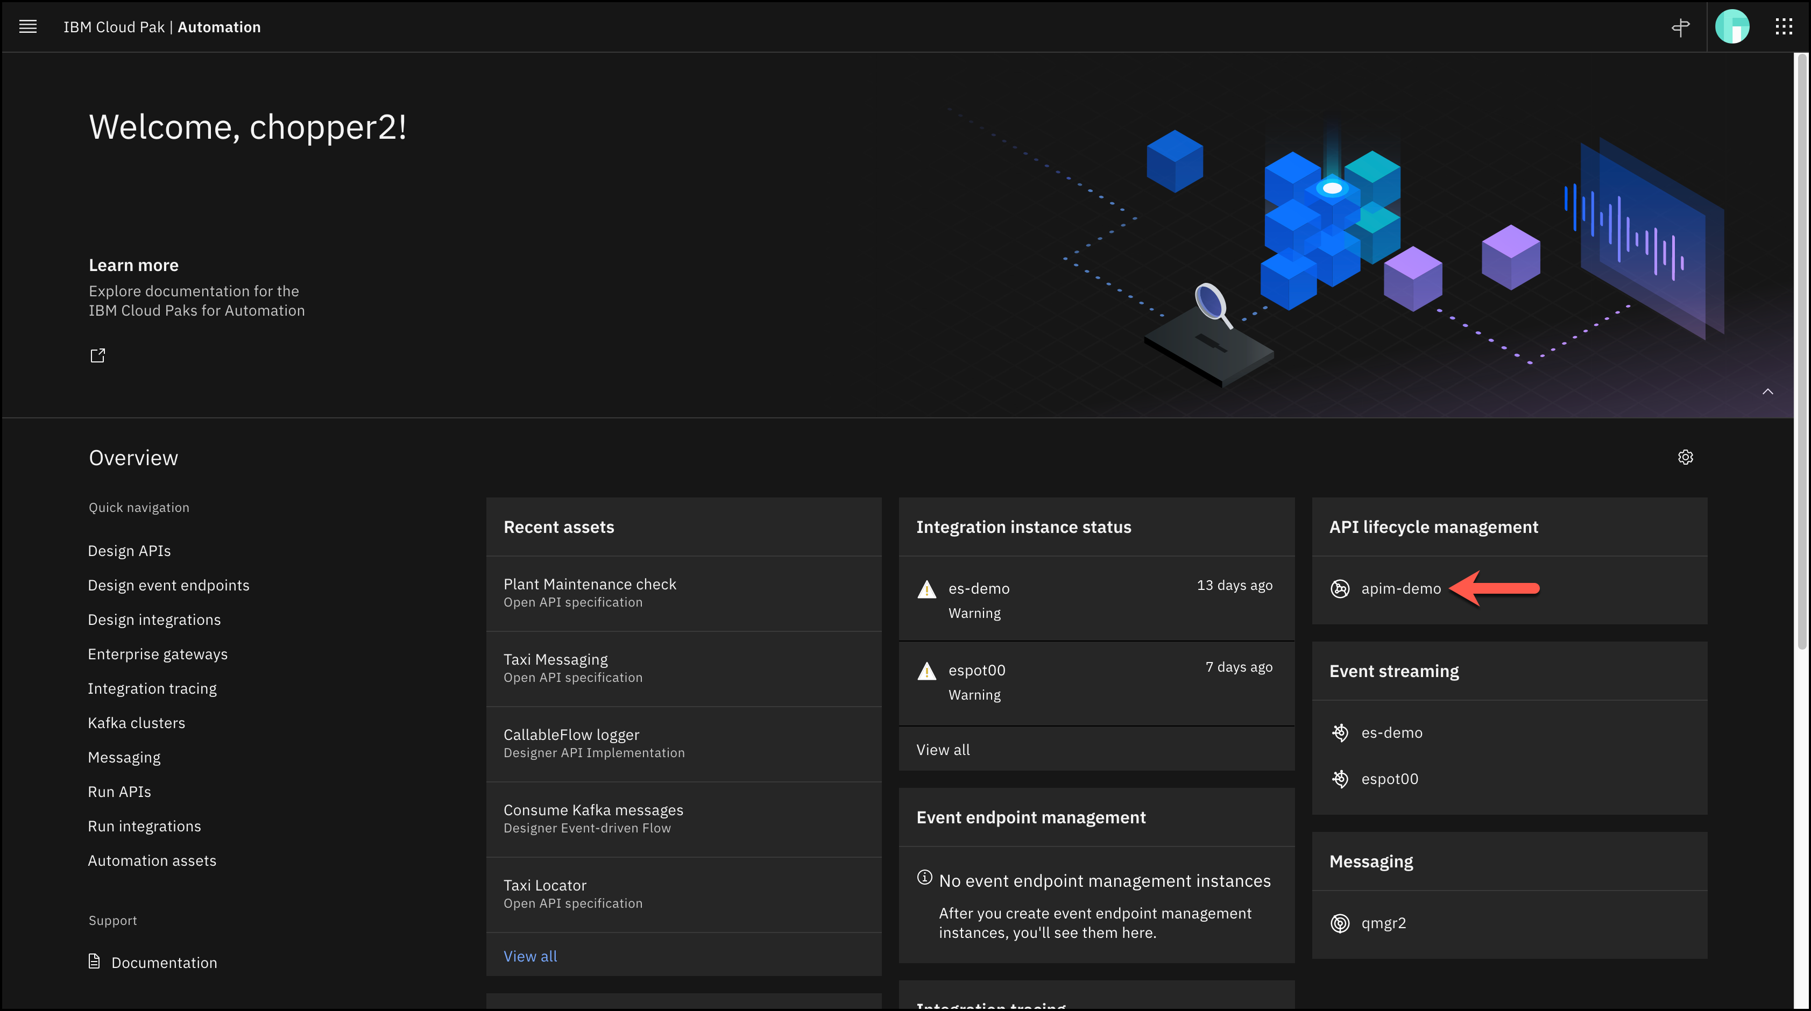The height and width of the screenshot is (1011, 1811).
Task: Select Kafka clusters in quick navigation
Action: (136, 723)
